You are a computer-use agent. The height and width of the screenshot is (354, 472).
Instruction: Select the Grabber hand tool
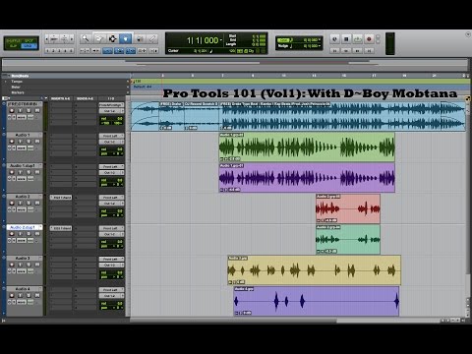tap(125, 38)
